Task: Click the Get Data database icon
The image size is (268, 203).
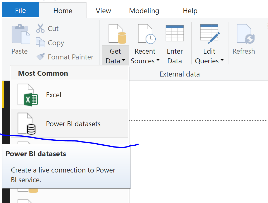Action: (x=117, y=34)
